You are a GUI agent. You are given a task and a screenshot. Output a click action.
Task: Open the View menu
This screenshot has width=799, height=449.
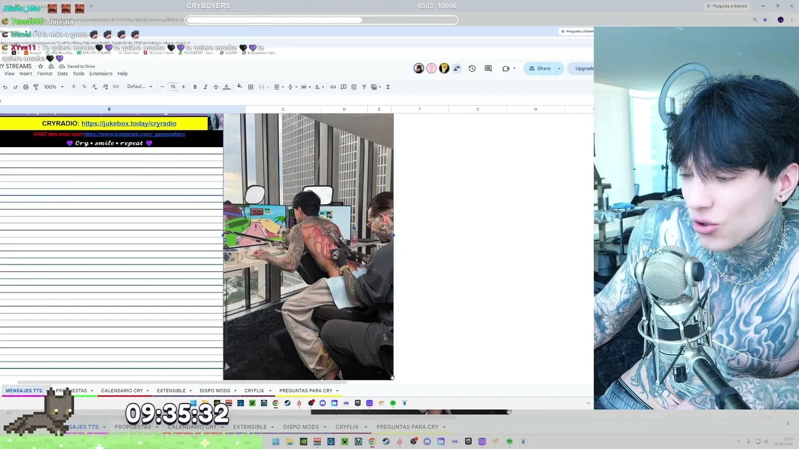9,74
